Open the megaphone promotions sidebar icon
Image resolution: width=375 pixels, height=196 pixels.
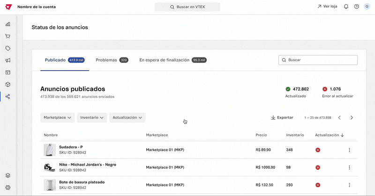(8, 60)
